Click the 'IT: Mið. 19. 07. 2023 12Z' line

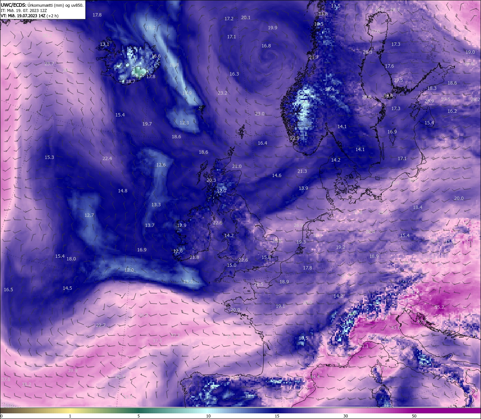coord(24,11)
